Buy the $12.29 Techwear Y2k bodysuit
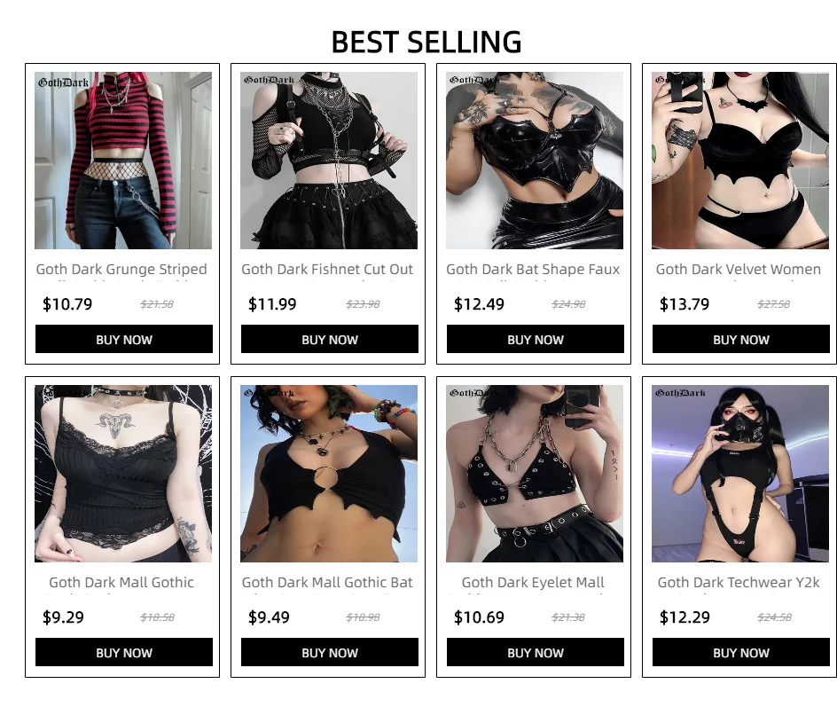Image resolution: width=837 pixels, height=723 pixels. (741, 652)
